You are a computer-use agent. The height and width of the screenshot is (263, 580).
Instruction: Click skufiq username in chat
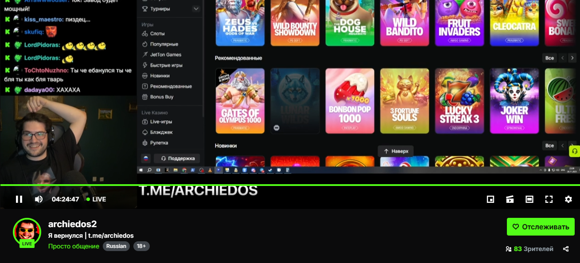[34, 31]
